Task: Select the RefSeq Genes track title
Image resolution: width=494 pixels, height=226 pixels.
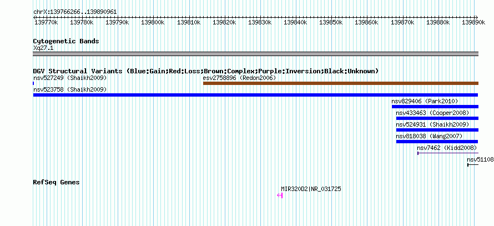Action: tap(56, 182)
